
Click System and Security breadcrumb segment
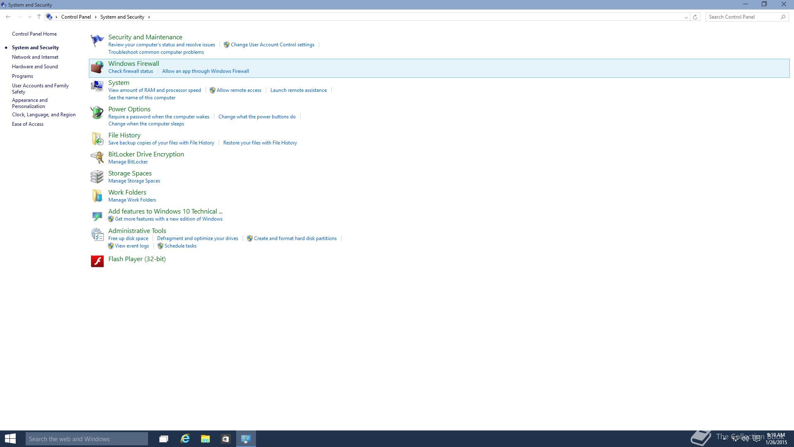122,17
